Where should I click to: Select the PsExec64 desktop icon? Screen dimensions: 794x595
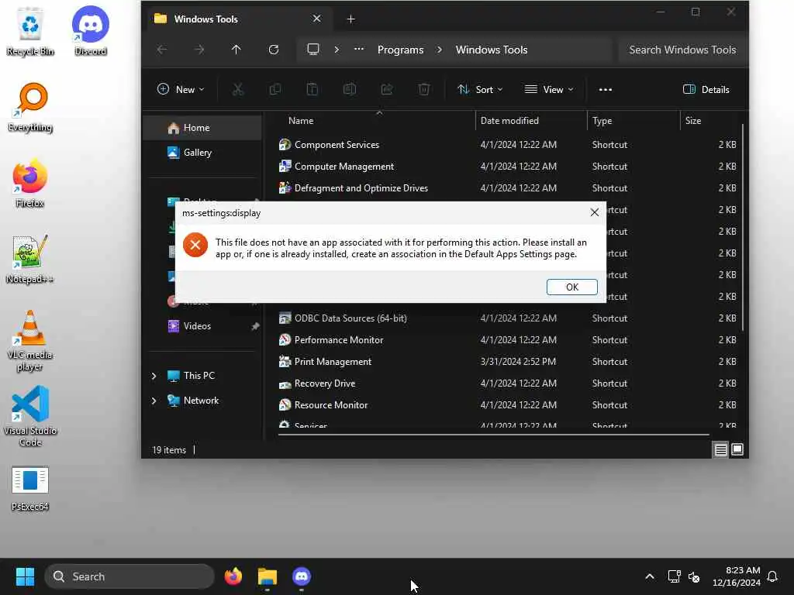30,489
